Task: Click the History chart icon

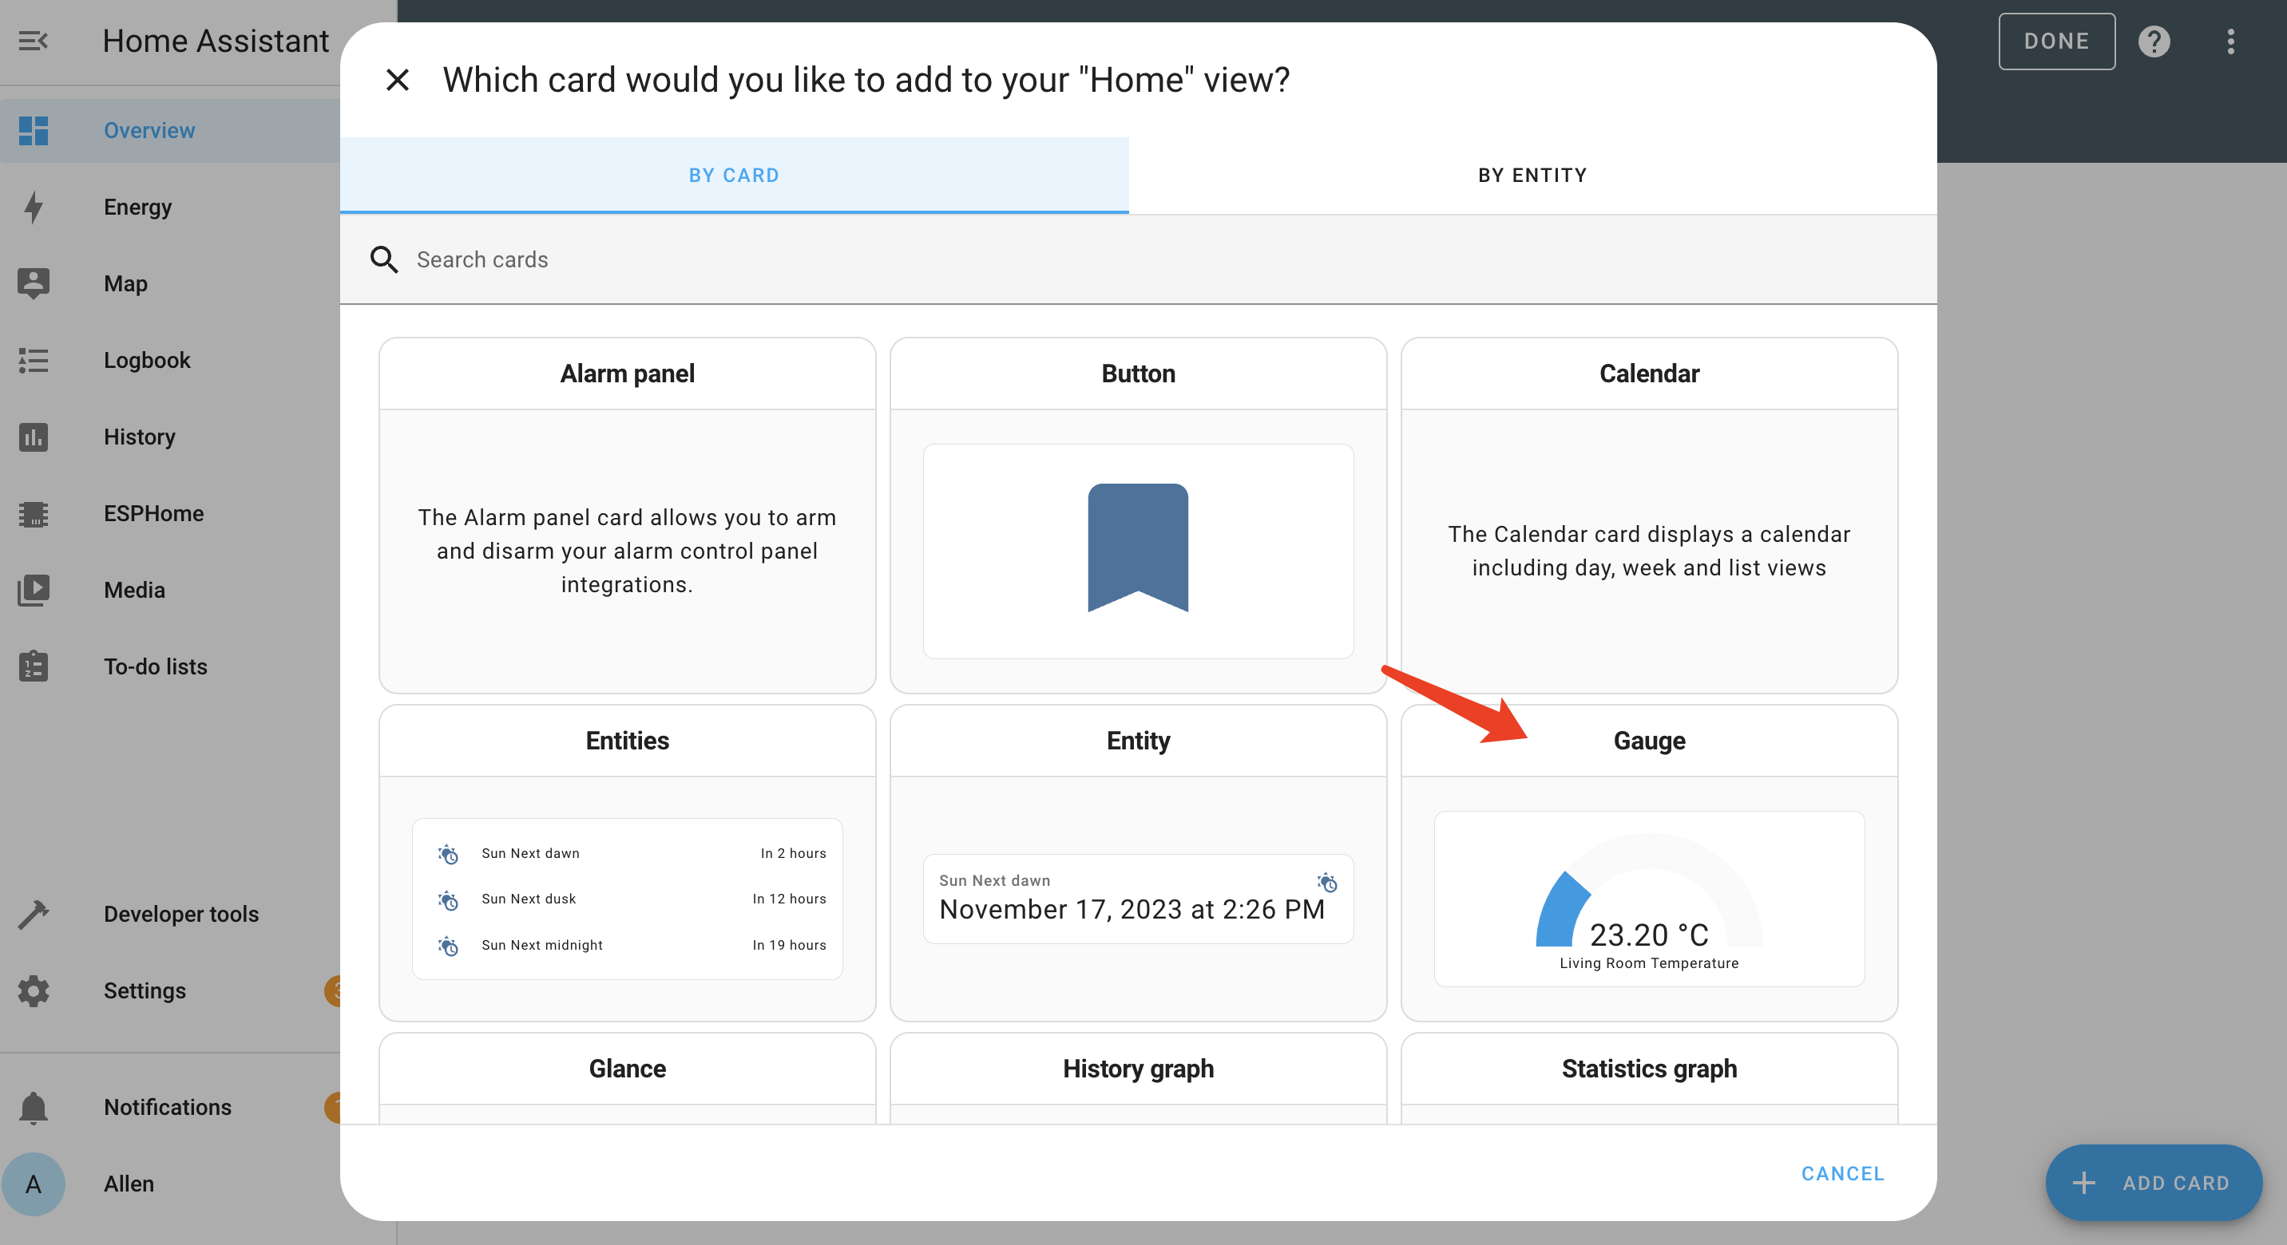Action: 34,437
